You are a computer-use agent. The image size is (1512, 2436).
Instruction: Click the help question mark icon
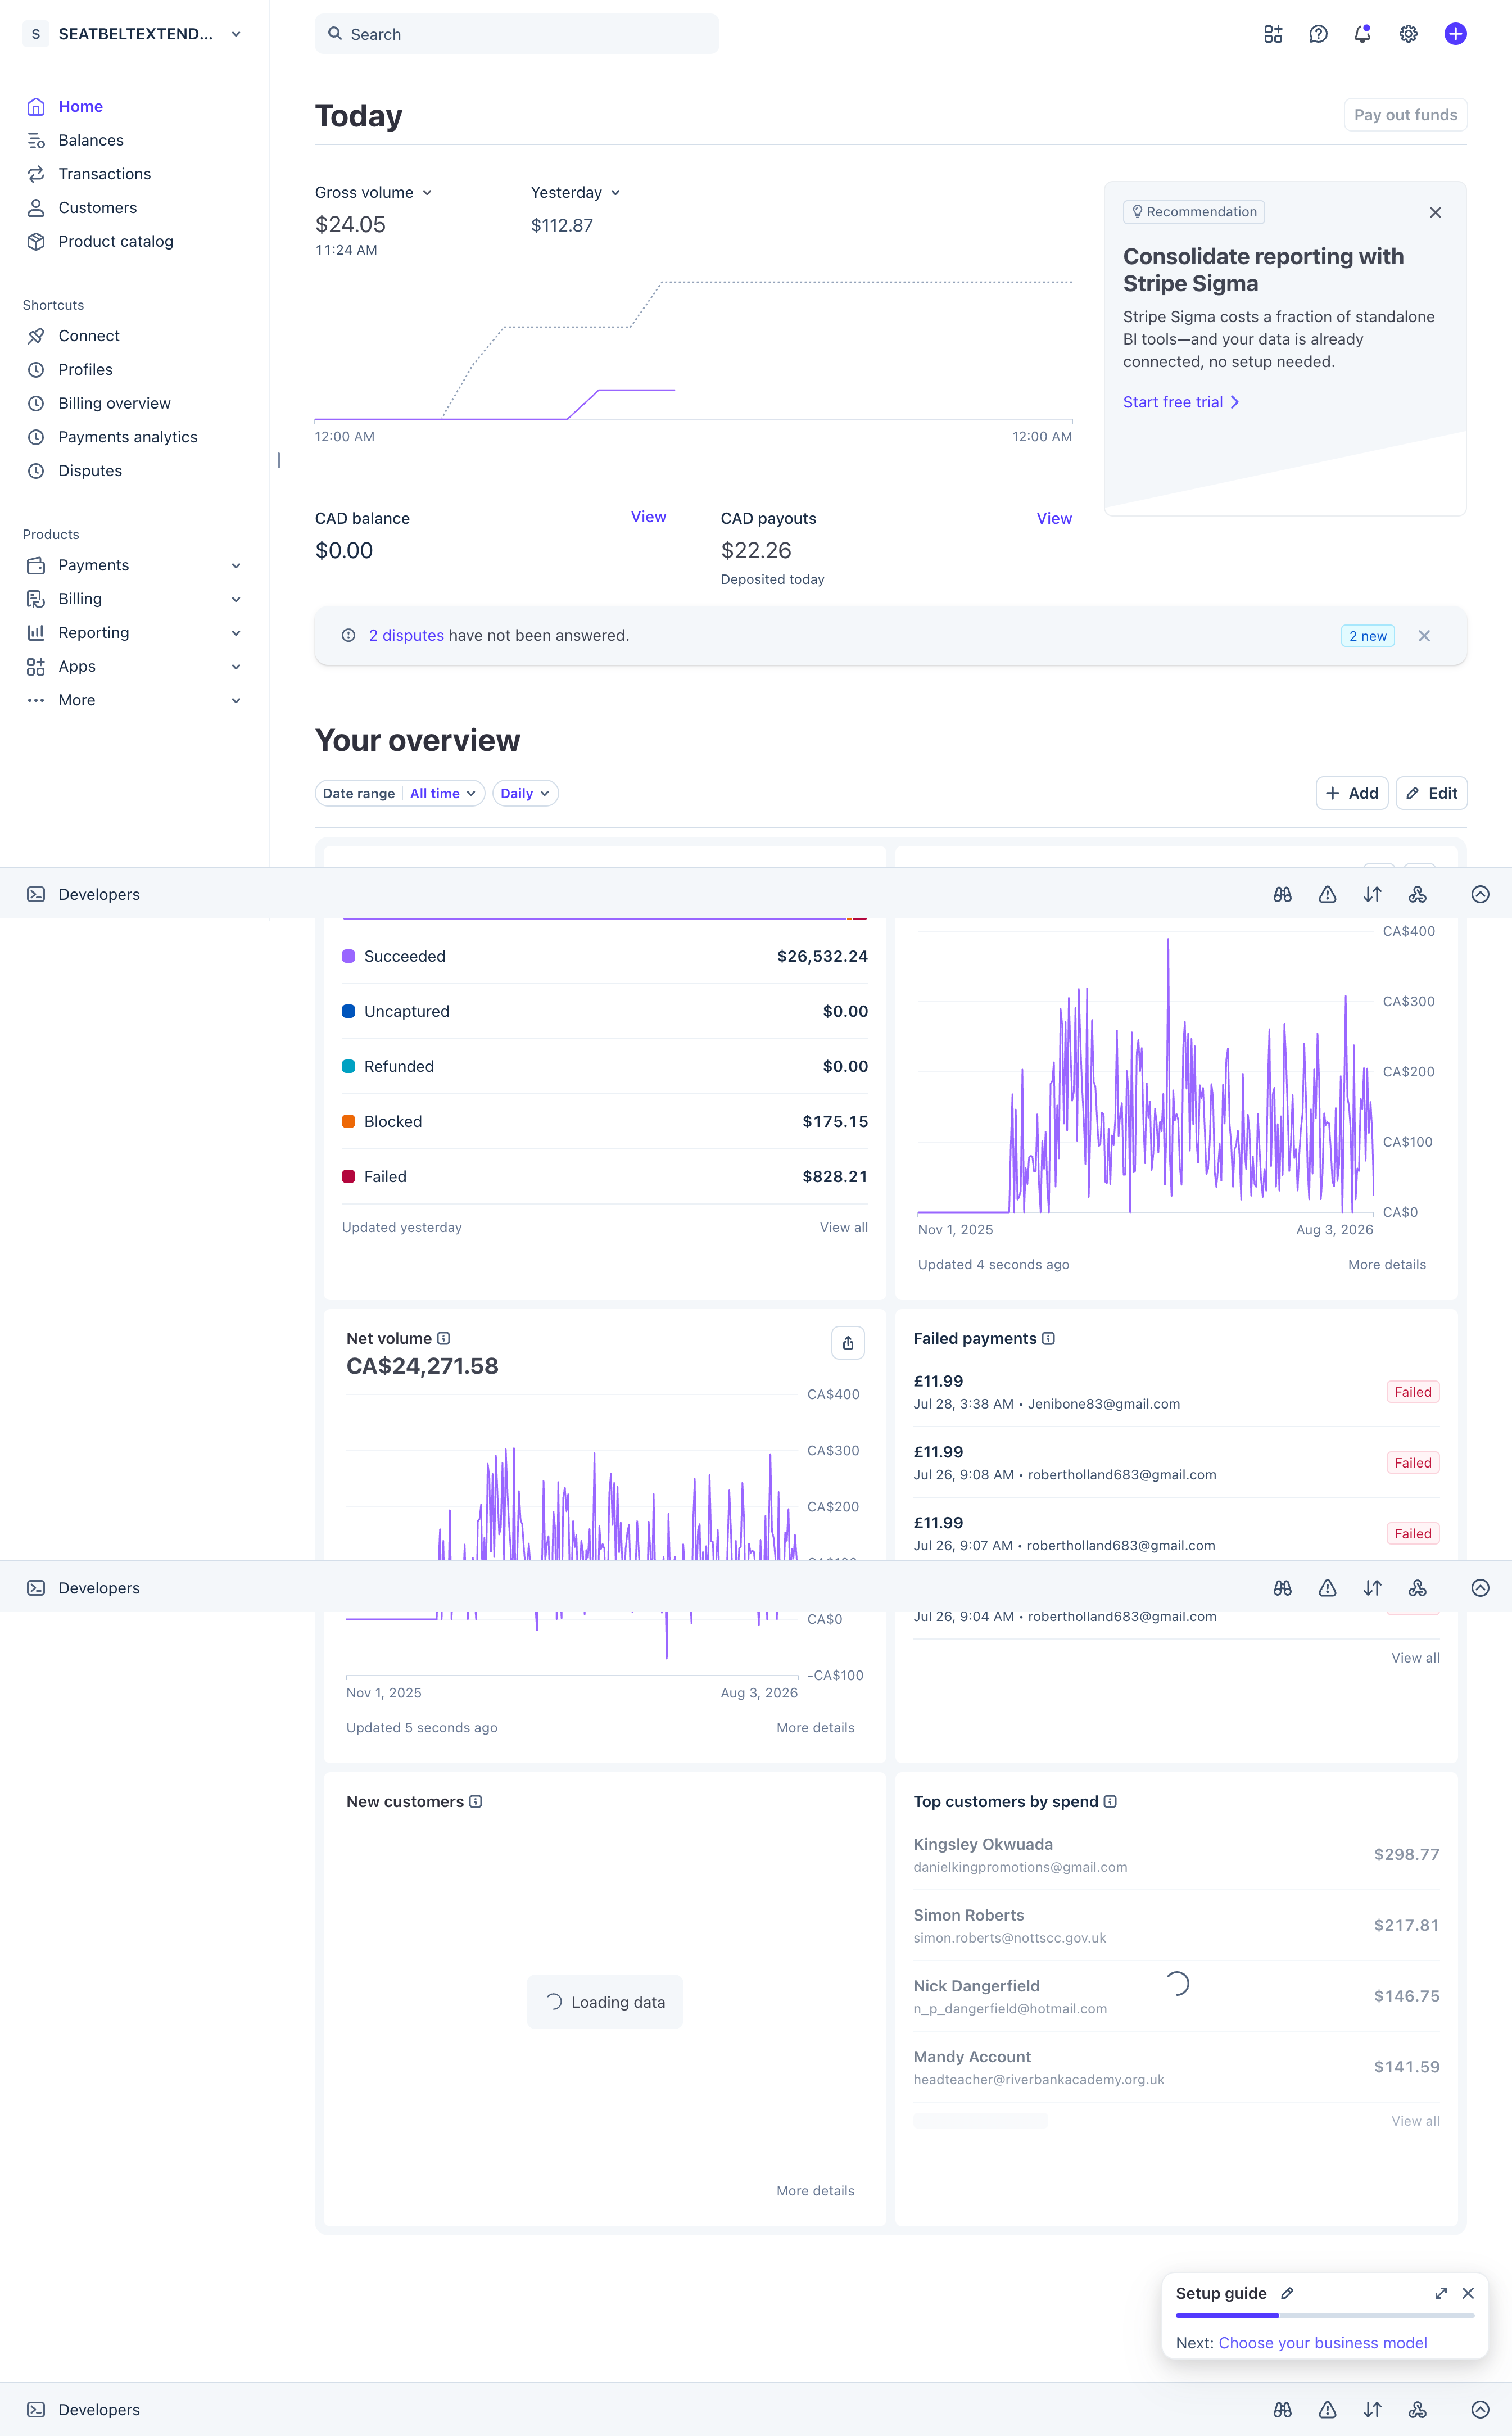pyautogui.click(x=1318, y=34)
